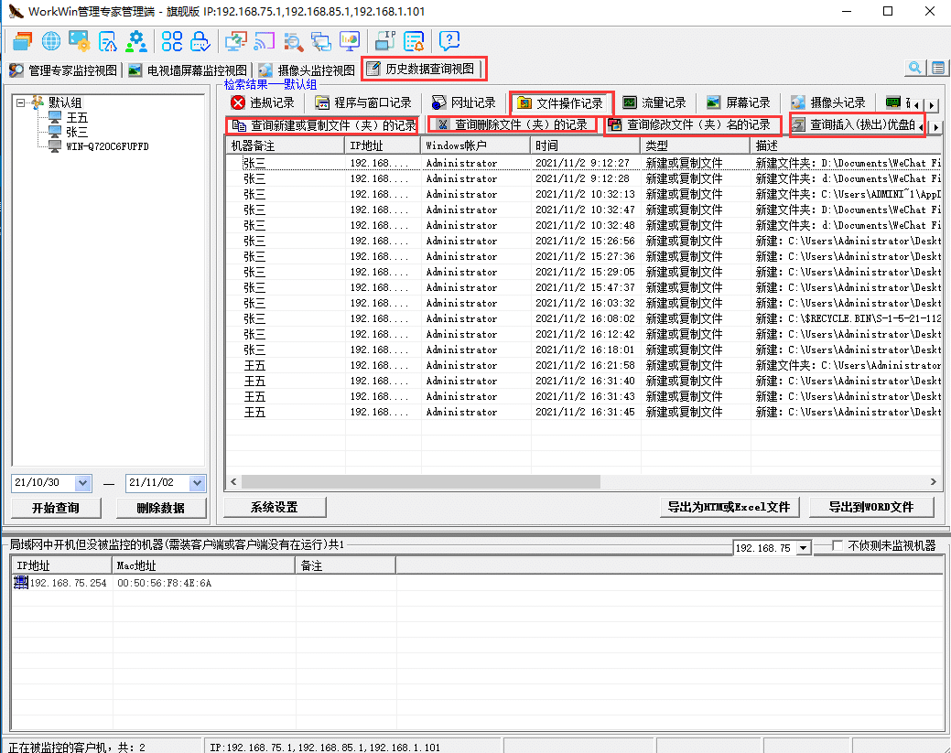Sort results by the 时间 column header
951x753 pixels.
(585, 145)
